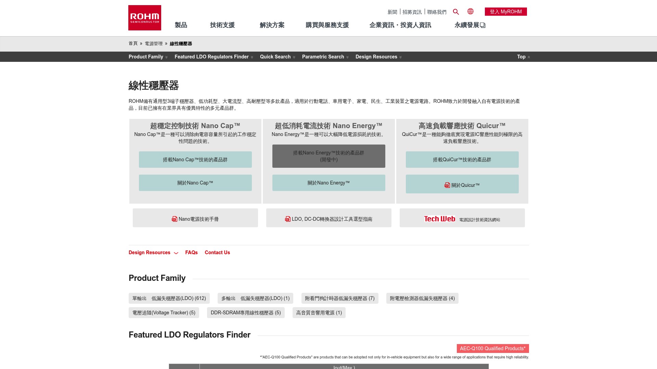Open the site search magnifier icon
The width and height of the screenshot is (657, 369).
click(456, 12)
